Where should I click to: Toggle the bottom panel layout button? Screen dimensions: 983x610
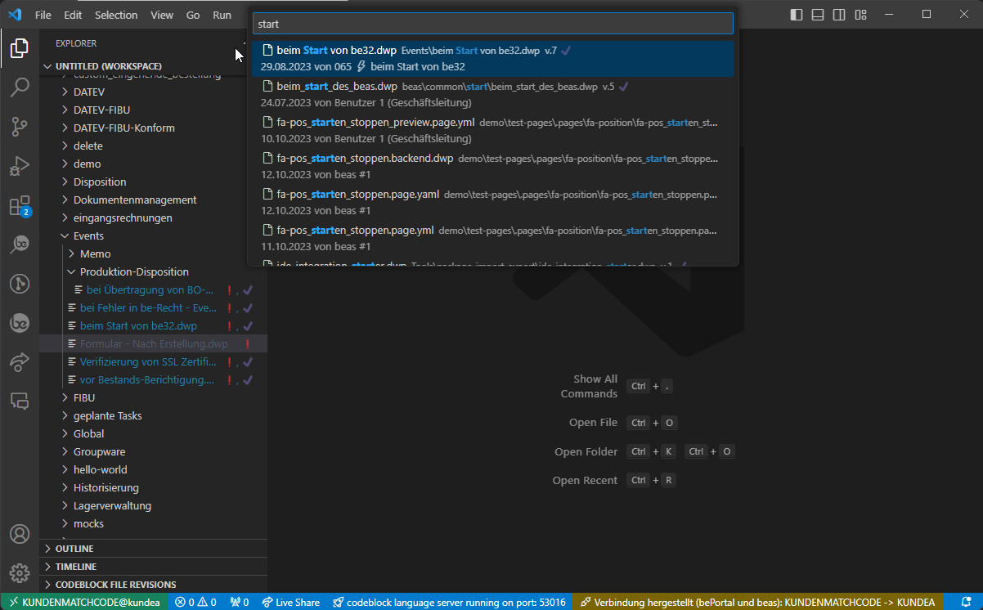point(818,15)
